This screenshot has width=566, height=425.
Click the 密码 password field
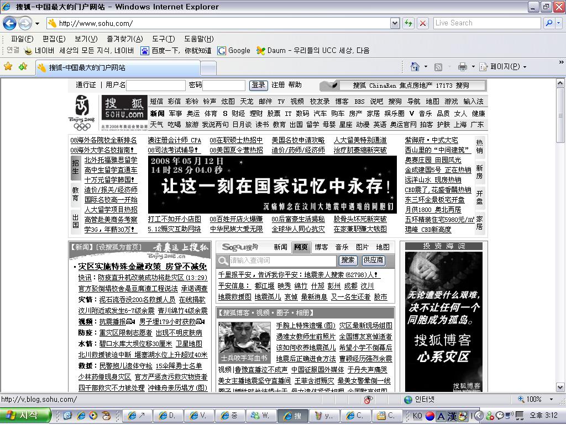pyautogui.click(x=224, y=86)
